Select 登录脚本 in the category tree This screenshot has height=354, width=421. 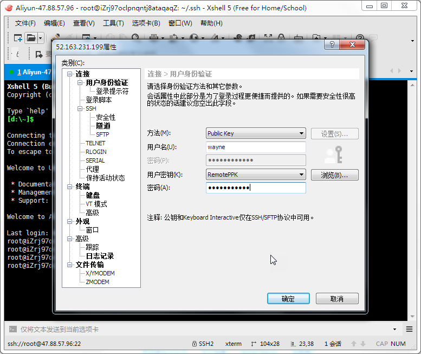99,100
